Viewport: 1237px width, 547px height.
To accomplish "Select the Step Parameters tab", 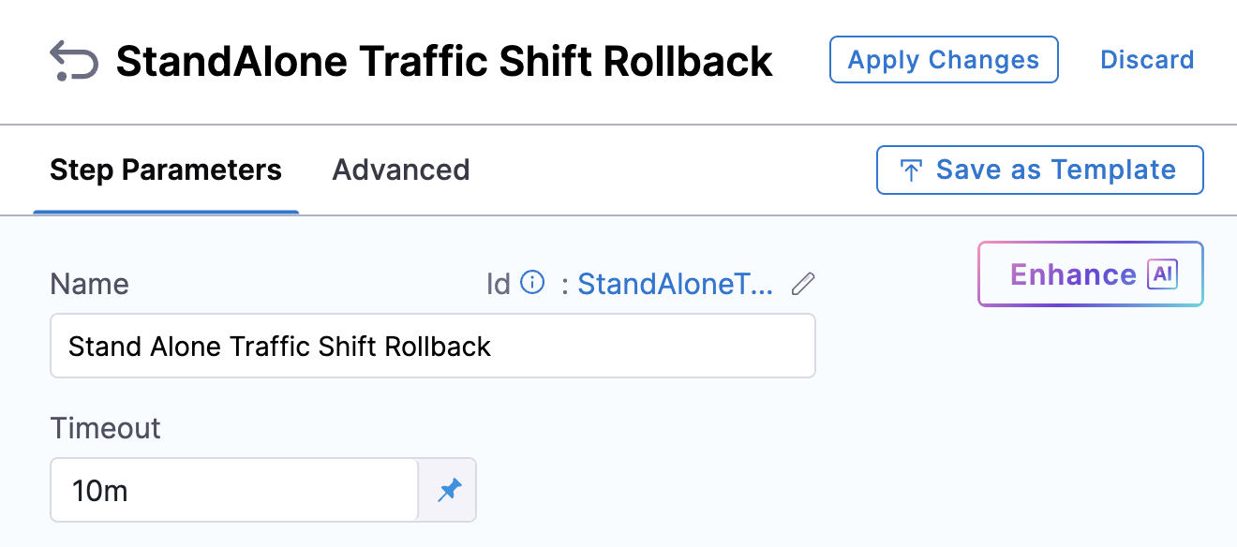I will pyautogui.click(x=166, y=170).
